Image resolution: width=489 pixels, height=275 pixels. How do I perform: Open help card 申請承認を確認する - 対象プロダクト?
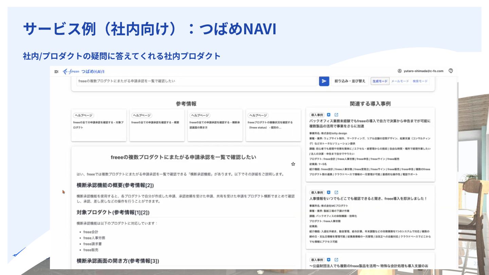[x=99, y=125]
